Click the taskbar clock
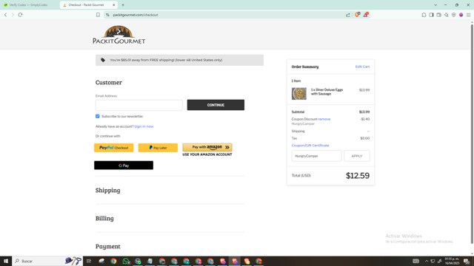The image size is (474, 266). (452, 261)
